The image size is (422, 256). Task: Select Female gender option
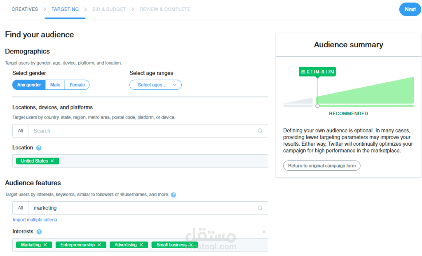click(x=77, y=85)
